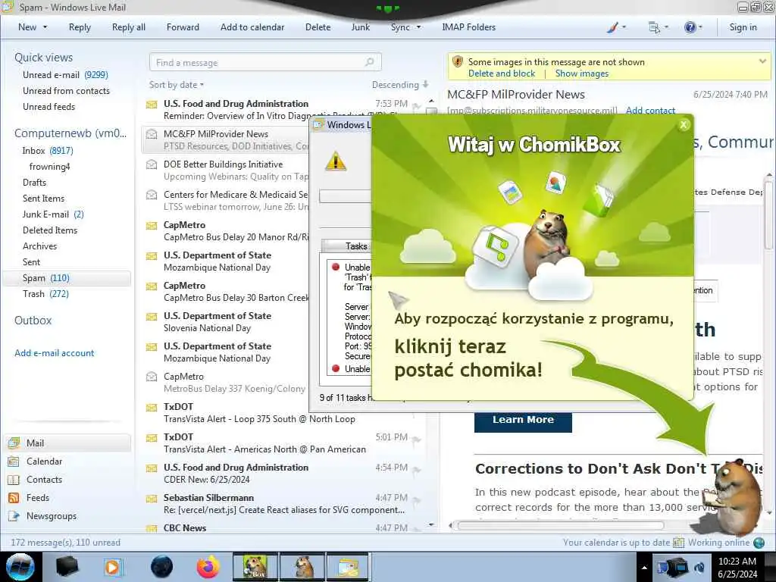This screenshot has height=582, width=776.
Task: Click Reply in the toolbar
Action: point(80,27)
